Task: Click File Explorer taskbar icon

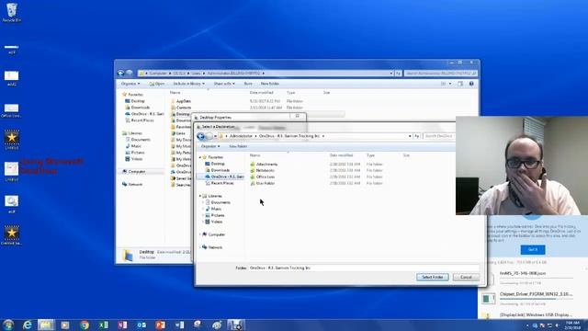Action: pyautogui.click(x=46, y=325)
